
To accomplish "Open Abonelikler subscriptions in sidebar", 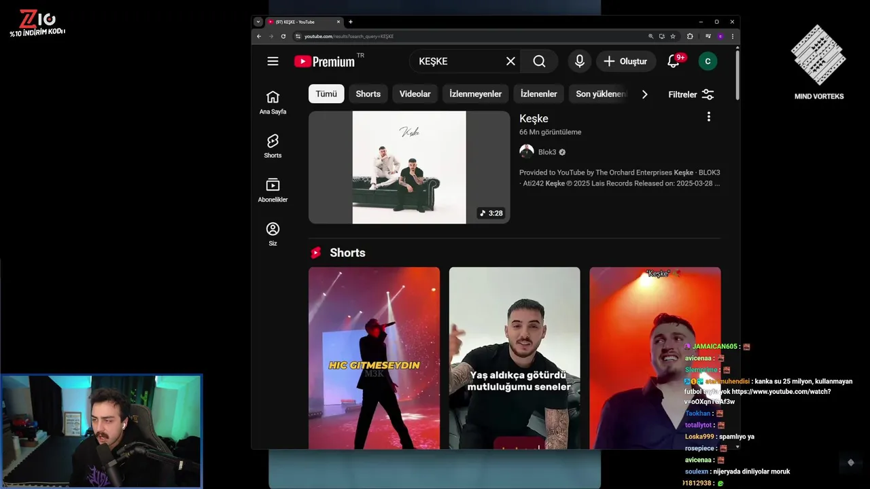I will [x=273, y=190].
